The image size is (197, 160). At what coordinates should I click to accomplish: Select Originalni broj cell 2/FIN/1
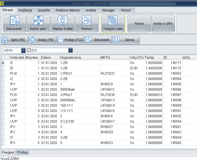(x=80, y=95)
